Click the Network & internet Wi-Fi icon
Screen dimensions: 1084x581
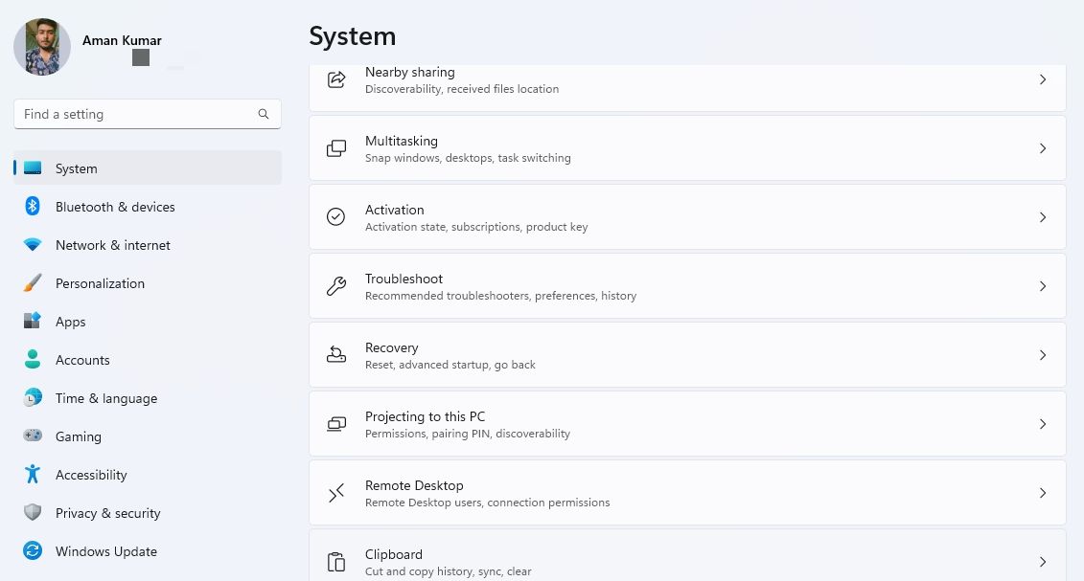click(33, 245)
